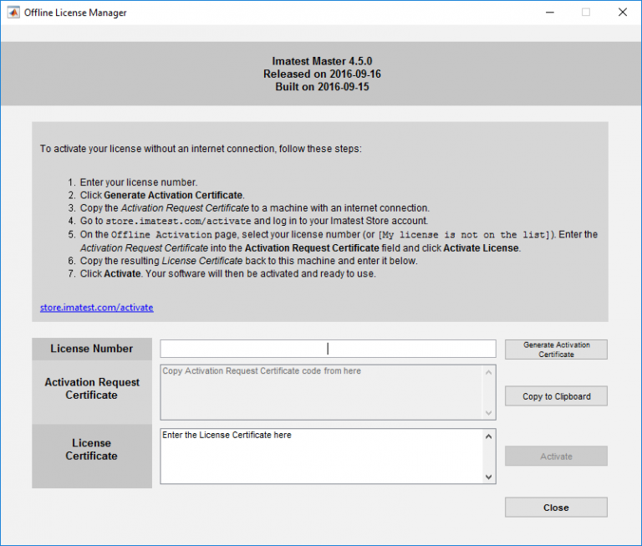The height and width of the screenshot is (546, 642).
Task: Click the "Offline License Manager" window title
Action: pos(75,13)
